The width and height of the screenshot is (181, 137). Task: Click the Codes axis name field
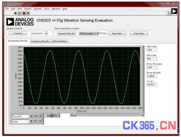20,122
